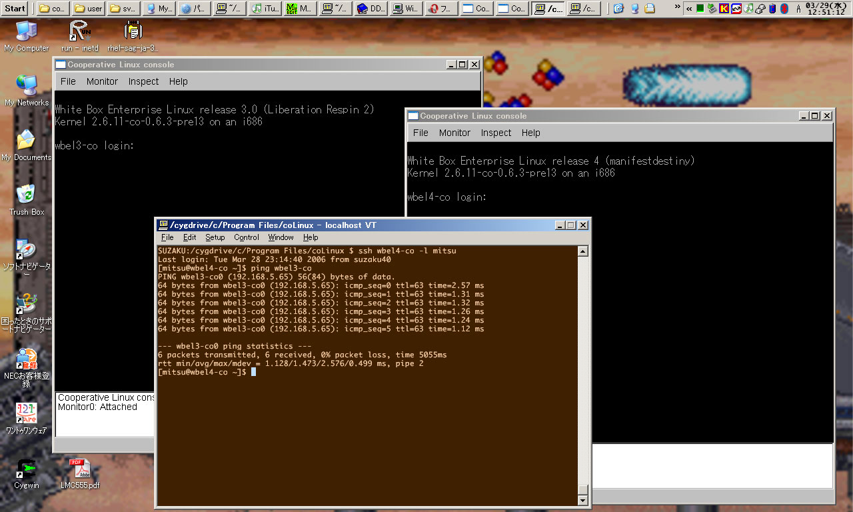853x512 pixels.
Task: Open My Networks desktop icon
Action: (x=27, y=87)
